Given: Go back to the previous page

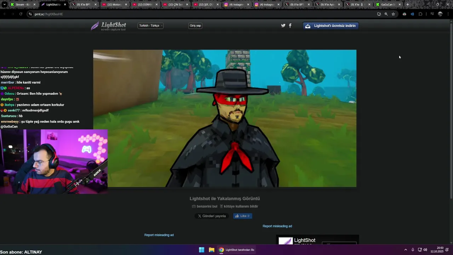Looking at the screenshot, I should tap(5, 14).
